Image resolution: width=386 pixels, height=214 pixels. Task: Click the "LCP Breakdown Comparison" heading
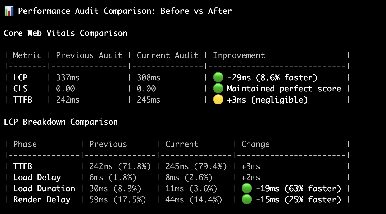click(61, 122)
